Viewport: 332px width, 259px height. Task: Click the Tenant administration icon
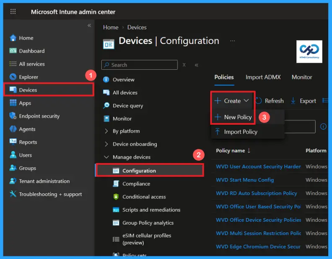point(13,181)
